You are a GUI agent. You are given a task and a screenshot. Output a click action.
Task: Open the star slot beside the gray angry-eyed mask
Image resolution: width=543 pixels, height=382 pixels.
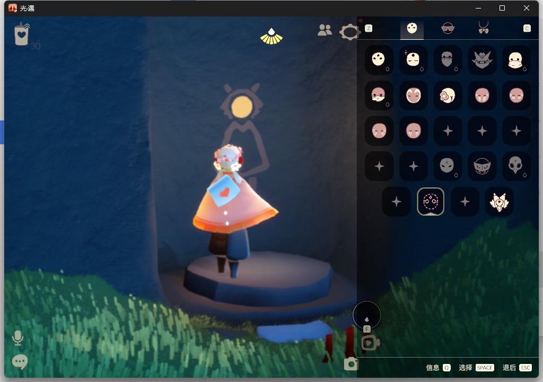coord(413,166)
